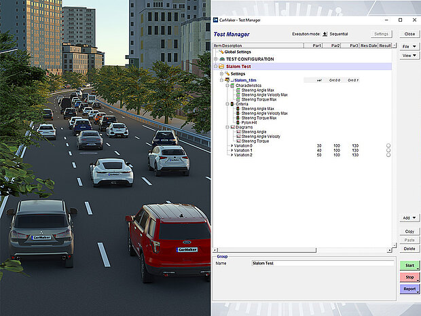Open the Add dropdown menu
The height and width of the screenshot is (316, 421).
409,217
